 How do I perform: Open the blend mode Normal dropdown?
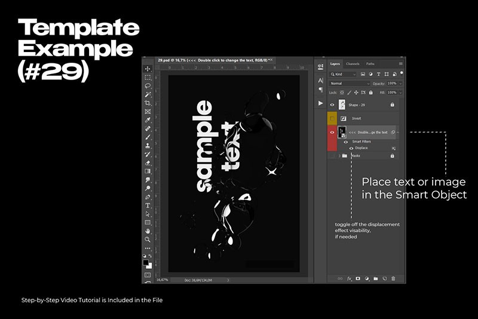[x=350, y=84]
